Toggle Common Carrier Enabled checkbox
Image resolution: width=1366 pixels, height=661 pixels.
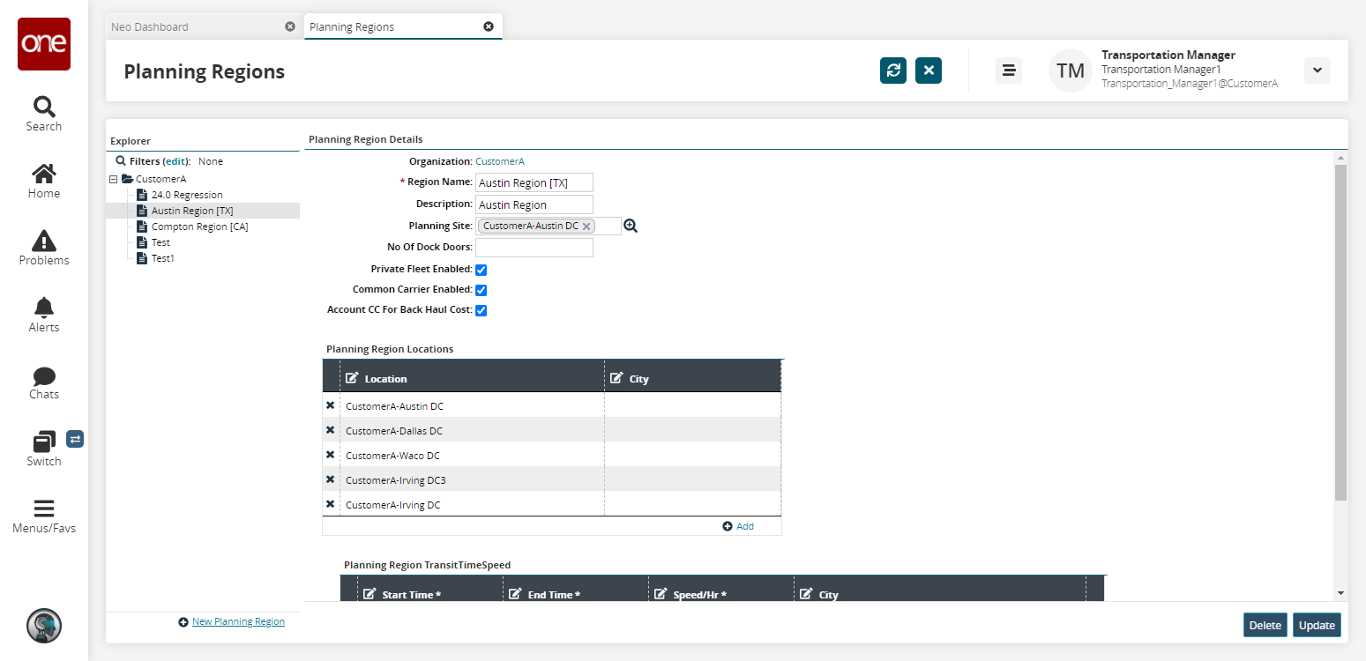tap(481, 290)
